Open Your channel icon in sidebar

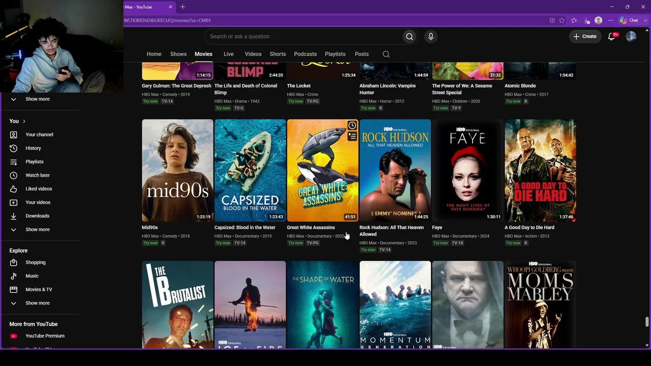pyautogui.click(x=14, y=135)
